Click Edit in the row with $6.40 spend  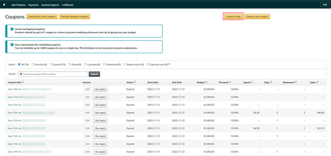click(x=87, y=113)
